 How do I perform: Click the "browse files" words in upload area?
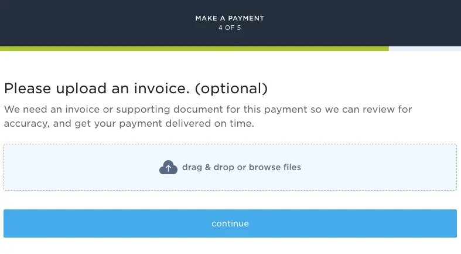tap(275, 167)
